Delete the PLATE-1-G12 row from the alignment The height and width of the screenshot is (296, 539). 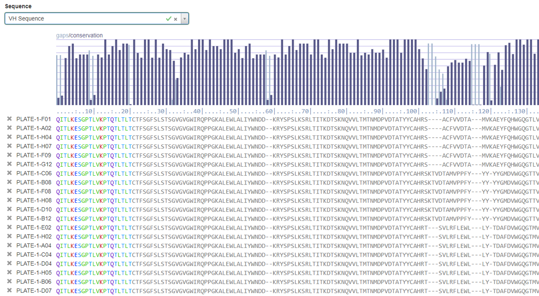pyautogui.click(x=9, y=164)
